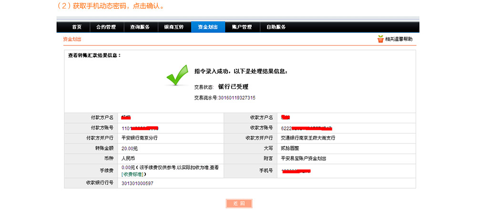480x212 pixels.
Task: Open the 合约管理 menu tab
Action: (106, 27)
